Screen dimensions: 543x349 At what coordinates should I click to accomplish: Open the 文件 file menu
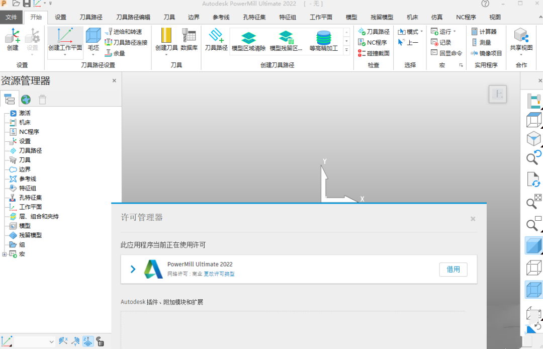coord(12,17)
